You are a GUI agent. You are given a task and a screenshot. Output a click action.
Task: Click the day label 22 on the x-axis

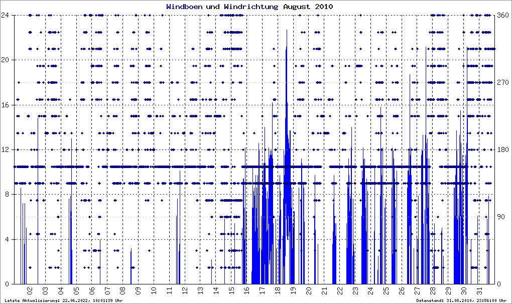[x=340, y=290]
